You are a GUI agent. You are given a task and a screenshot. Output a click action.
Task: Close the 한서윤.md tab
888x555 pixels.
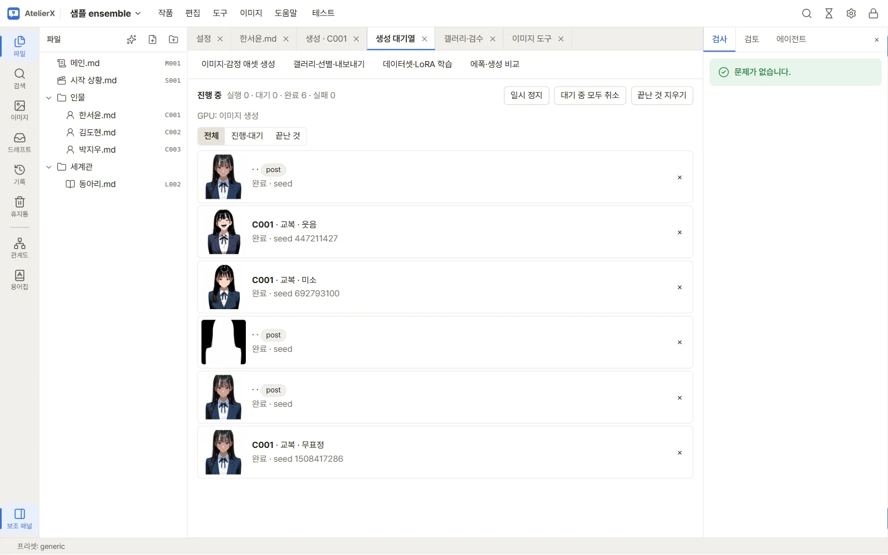tap(286, 39)
